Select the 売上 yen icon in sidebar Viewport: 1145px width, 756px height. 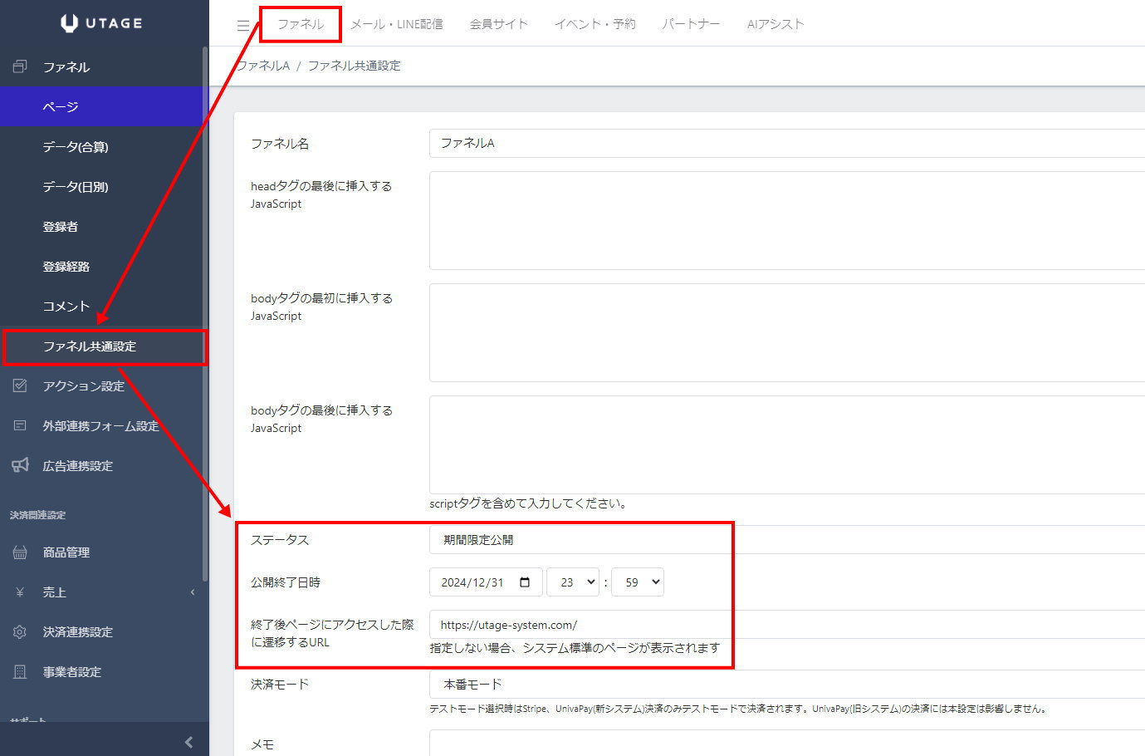(18, 592)
